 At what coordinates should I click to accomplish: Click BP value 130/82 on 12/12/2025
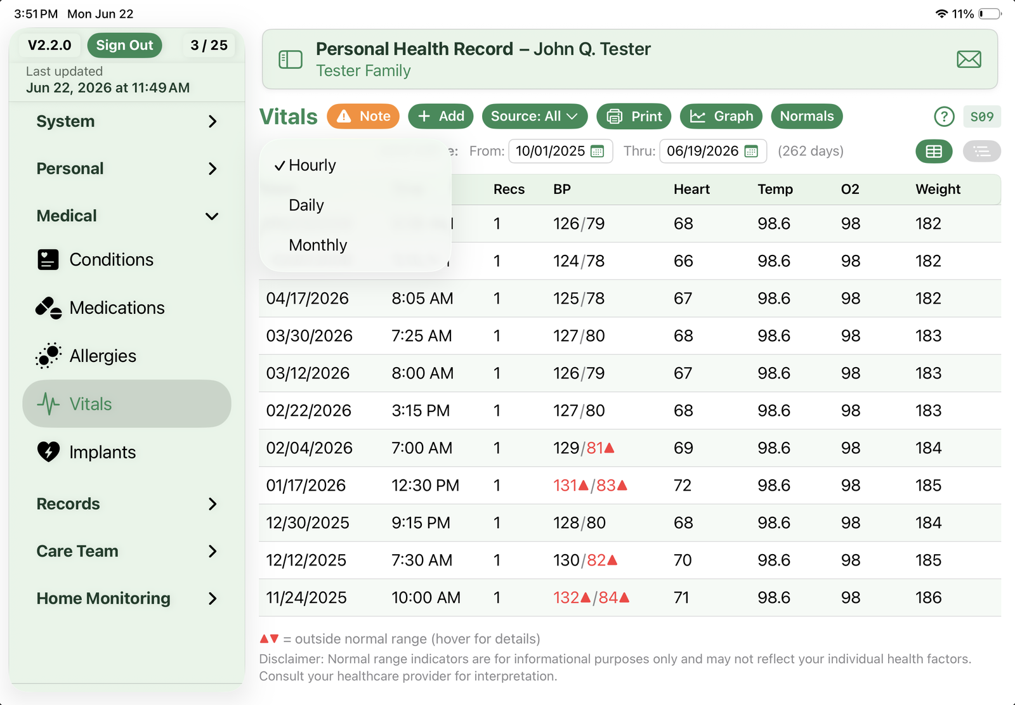tap(585, 560)
